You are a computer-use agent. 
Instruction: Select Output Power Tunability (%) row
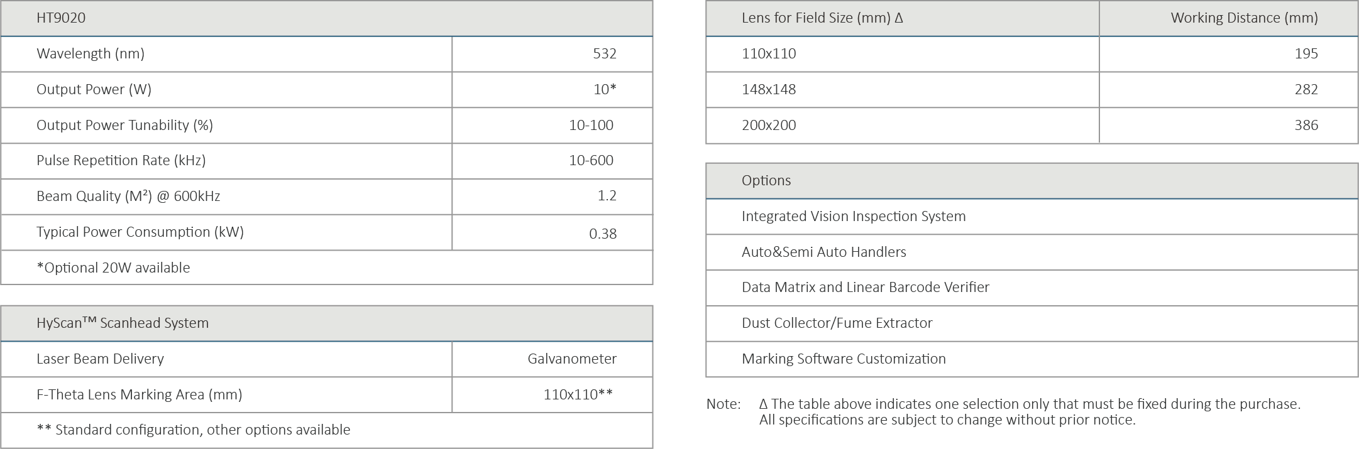(124, 125)
